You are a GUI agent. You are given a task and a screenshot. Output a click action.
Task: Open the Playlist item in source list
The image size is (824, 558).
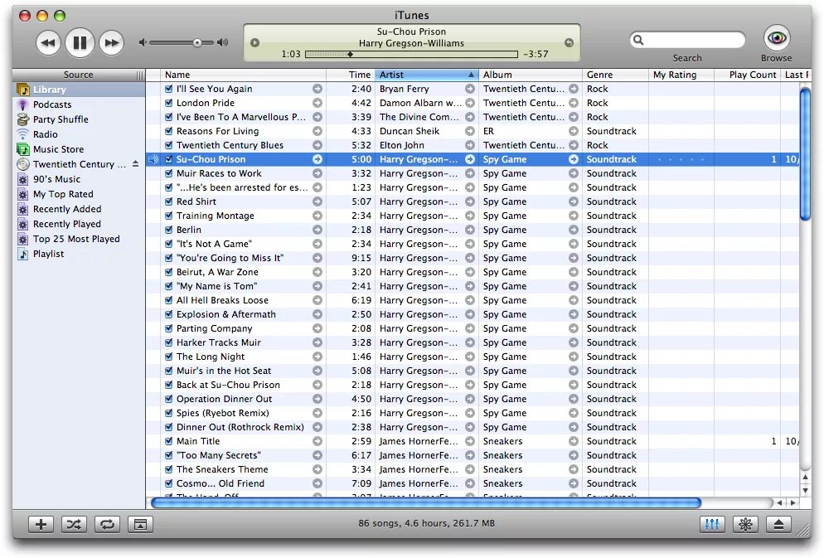click(x=79, y=254)
